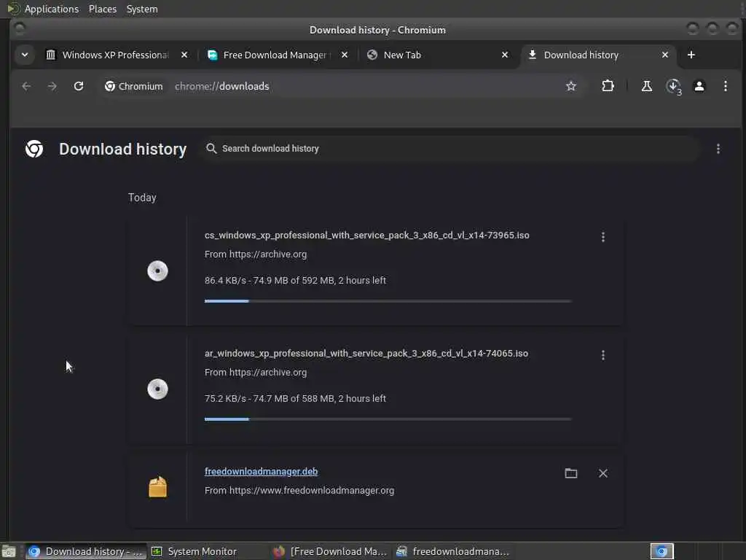Show freedownloadmanager.deb in folder
This screenshot has height=560, width=746.
coord(571,472)
